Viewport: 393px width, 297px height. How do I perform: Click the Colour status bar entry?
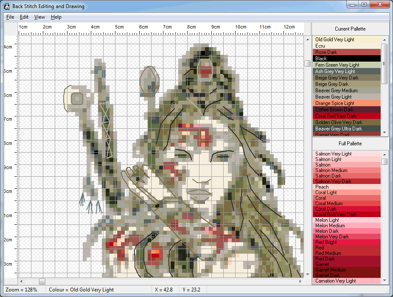tap(81, 290)
